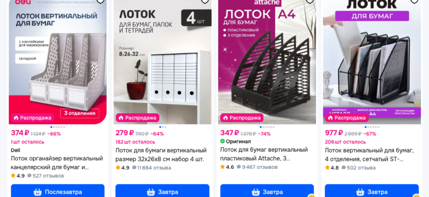Open Лоток для бумаги вертикальный 32x26x8 title
The image size is (429, 197).
[161, 155]
